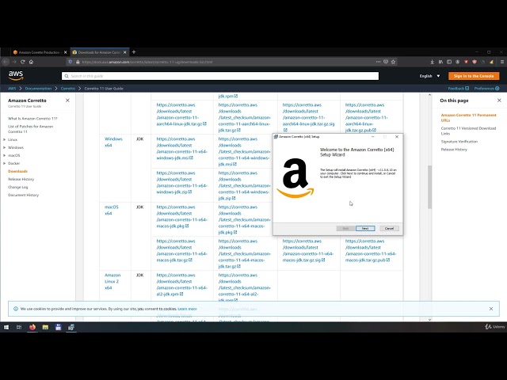Click Firefox in the Windows taskbar
The width and height of the screenshot is (507, 380).
(32, 327)
